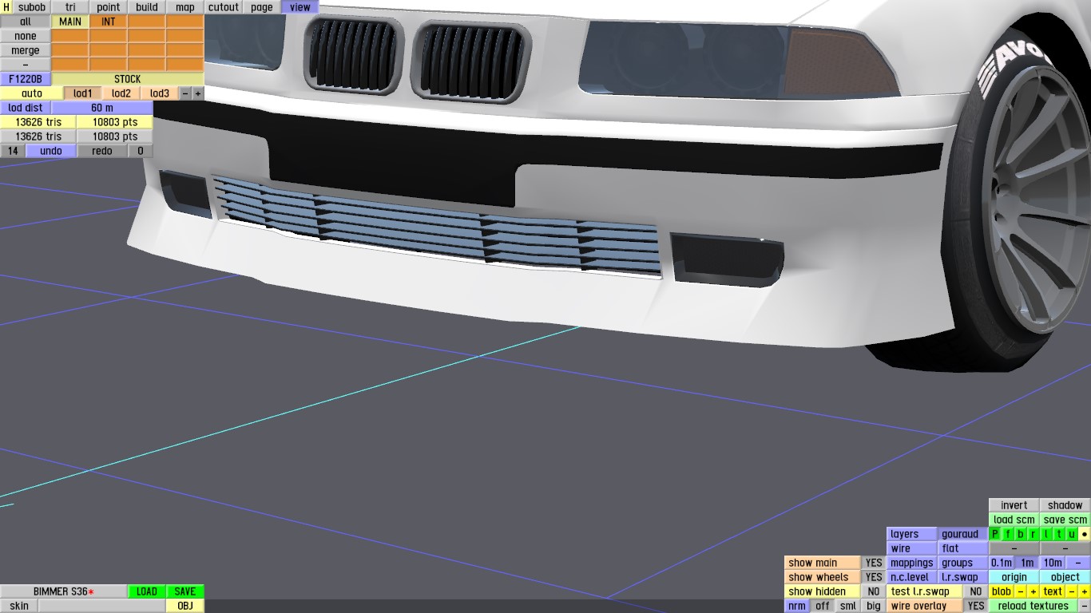The image size is (1091, 613).
Task: Toggle the shadow view button
Action: [x=1065, y=505]
